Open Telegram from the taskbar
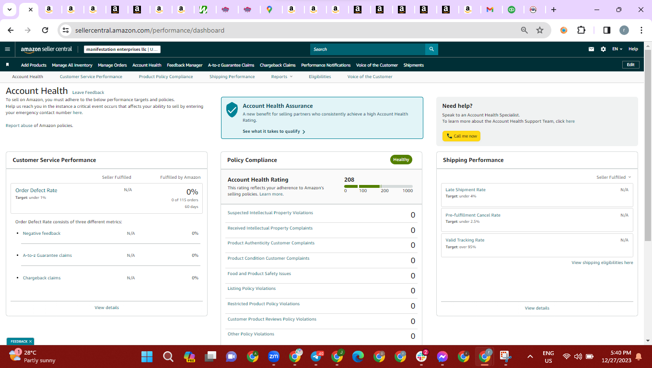652x368 pixels. point(316,356)
